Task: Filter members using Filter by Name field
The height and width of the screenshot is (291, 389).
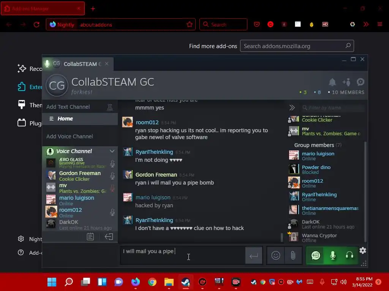Action: [333, 108]
